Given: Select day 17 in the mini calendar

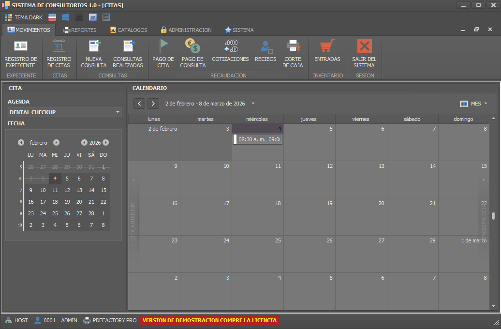Looking at the screenshot, I should (43, 202).
